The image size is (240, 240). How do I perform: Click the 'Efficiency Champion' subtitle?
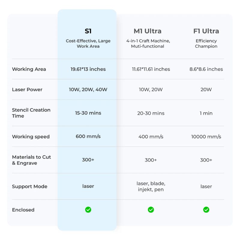[x=206, y=43]
